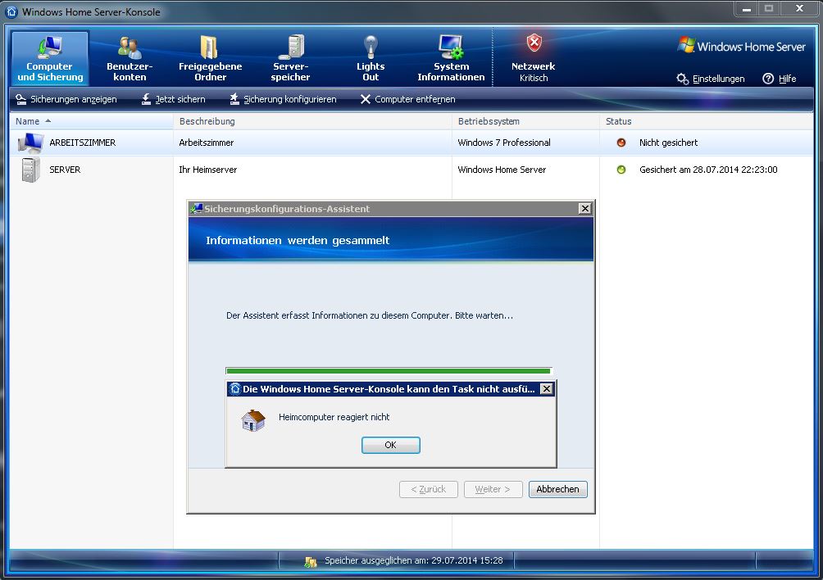Click green status indicator for SERVER
The width and height of the screenshot is (823, 580).
[x=621, y=170]
